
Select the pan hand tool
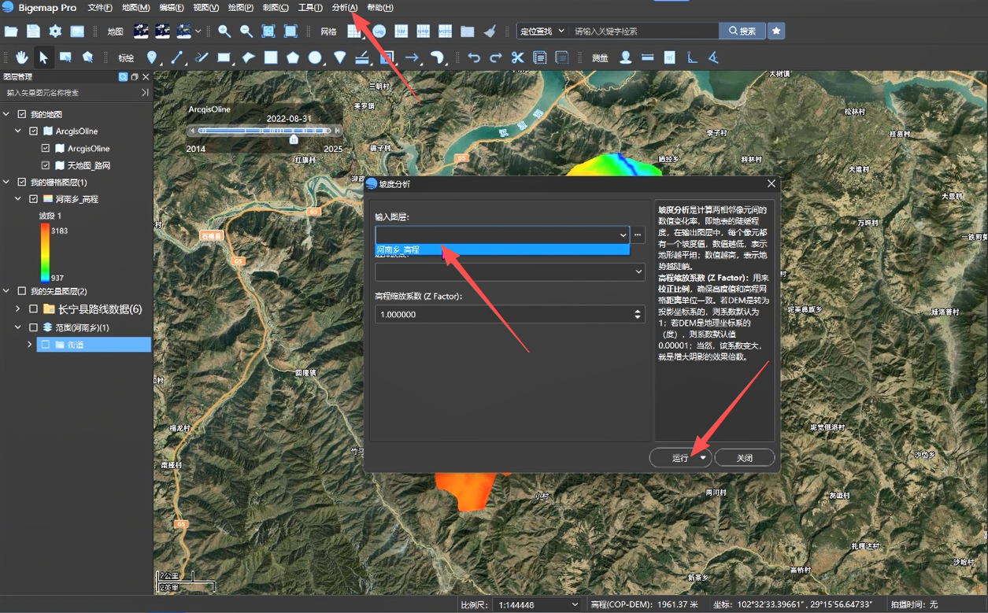tap(22, 57)
